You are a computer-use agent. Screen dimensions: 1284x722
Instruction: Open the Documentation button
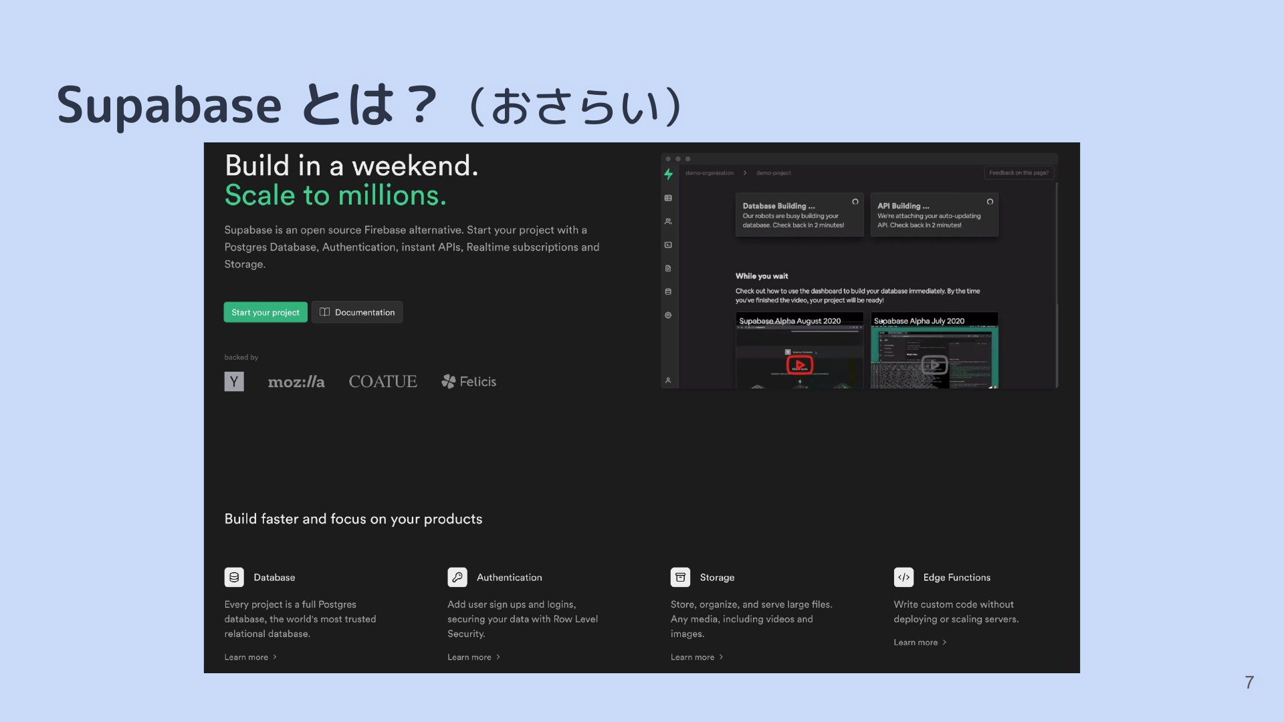point(357,312)
